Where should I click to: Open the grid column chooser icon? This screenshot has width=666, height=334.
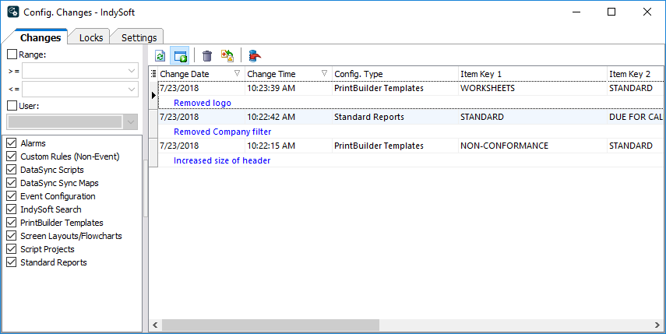pos(153,74)
